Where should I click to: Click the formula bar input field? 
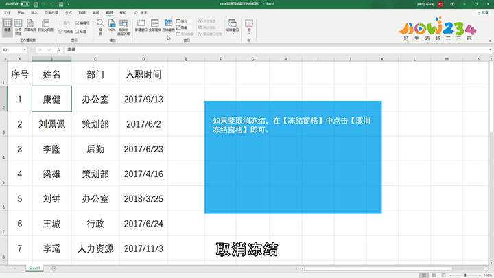[x=277, y=49]
